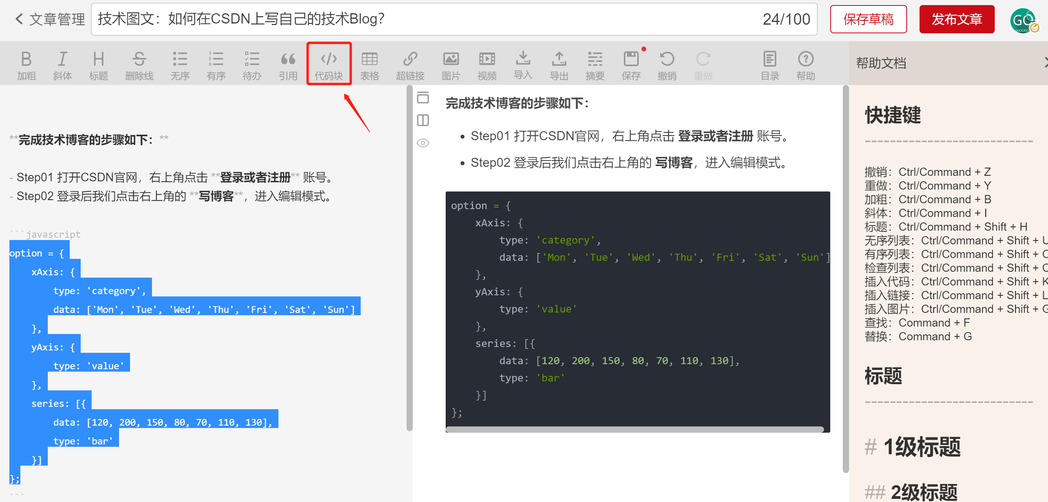Screen dimensions: 1048x502
Task: Save via toolbar (保存)
Action: pos(631,65)
